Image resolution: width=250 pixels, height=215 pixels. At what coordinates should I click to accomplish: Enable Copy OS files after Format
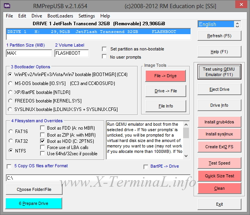[x=9, y=166]
